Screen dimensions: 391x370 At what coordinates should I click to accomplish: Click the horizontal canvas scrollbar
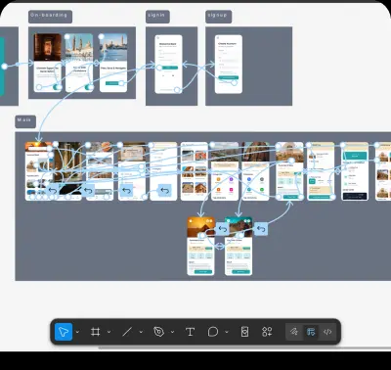(x=244, y=348)
